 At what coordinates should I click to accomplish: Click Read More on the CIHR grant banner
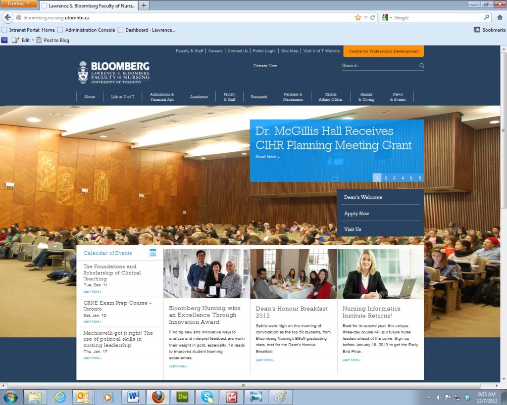[267, 157]
